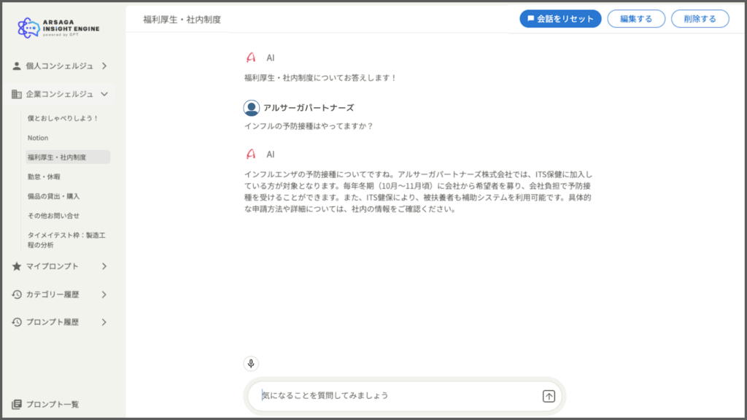Click the building icon beside 企業コンシェルジュ
The image size is (747, 420).
click(16, 94)
